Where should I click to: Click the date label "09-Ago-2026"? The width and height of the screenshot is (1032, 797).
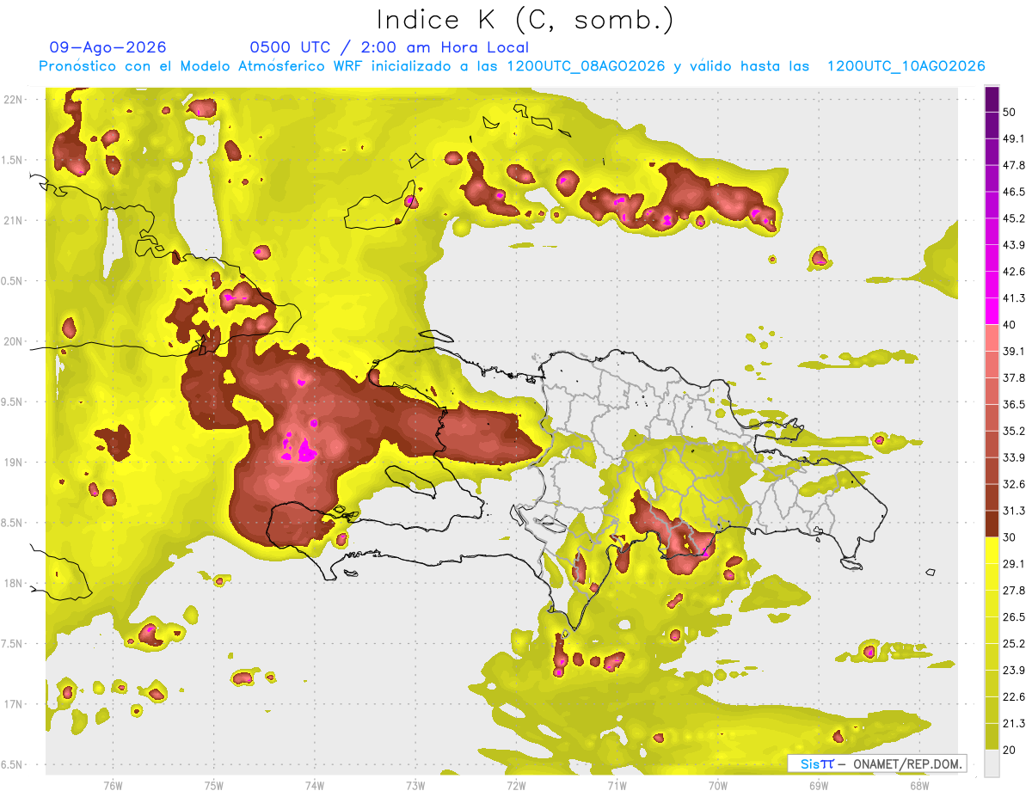pos(108,47)
